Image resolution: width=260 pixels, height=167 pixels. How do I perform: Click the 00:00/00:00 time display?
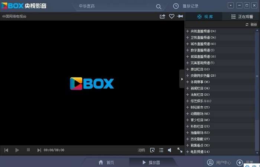click(54, 150)
